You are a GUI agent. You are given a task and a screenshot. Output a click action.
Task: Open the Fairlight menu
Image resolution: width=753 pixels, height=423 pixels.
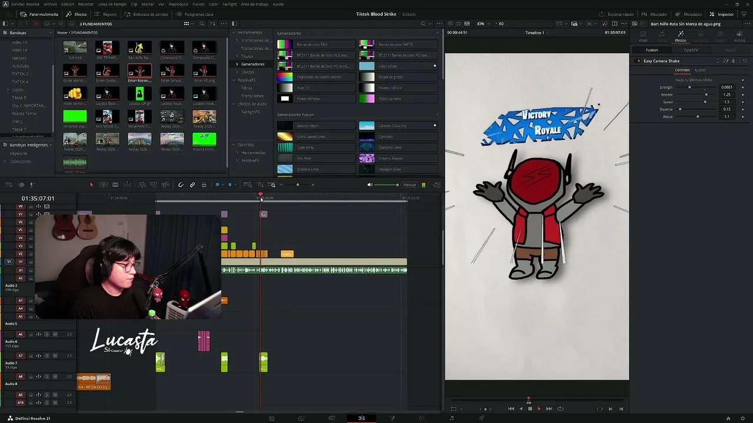click(x=229, y=4)
